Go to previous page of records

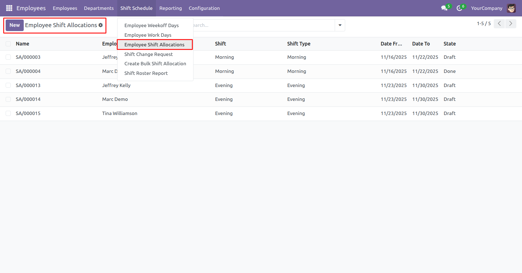click(499, 24)
